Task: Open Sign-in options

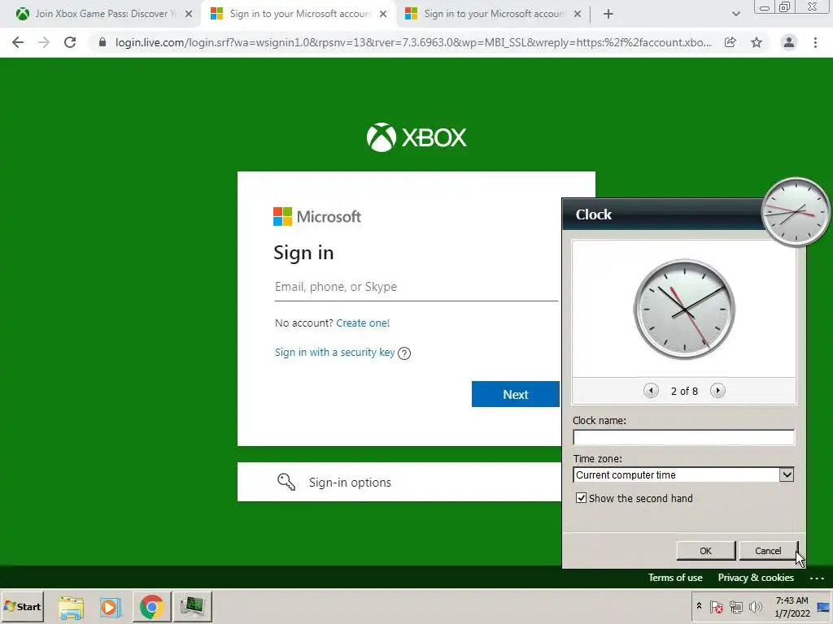Action: pyautogui.click(x=399, y=482)
